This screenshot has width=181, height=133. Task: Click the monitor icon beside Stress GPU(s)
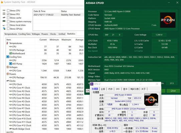click(x=4, y=28)
